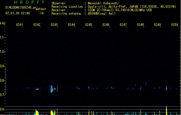
Task: Click the 1.0 kHz axis label
Action: click(x=2, y=52)
